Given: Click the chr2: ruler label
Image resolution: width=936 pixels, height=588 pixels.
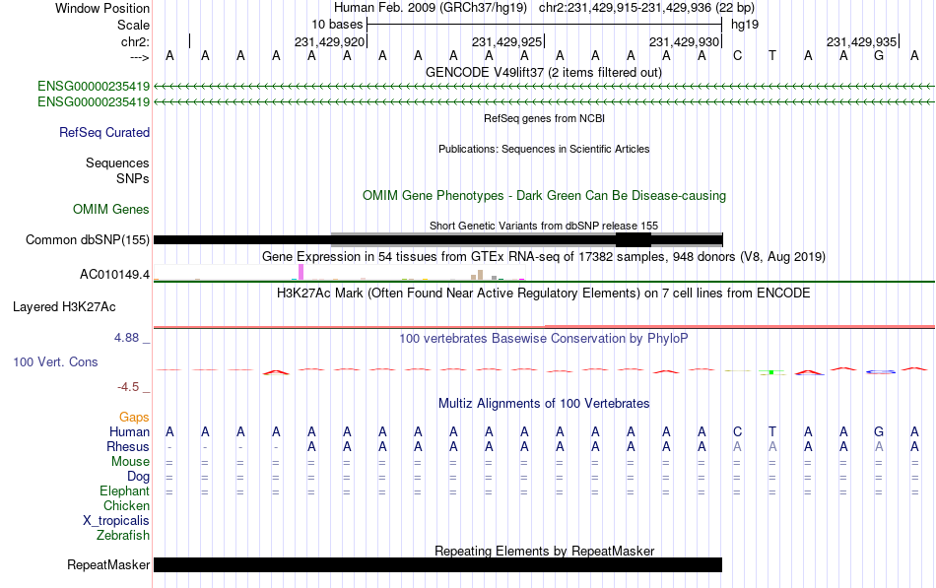Looking at the screenshot, I should 136,41.
